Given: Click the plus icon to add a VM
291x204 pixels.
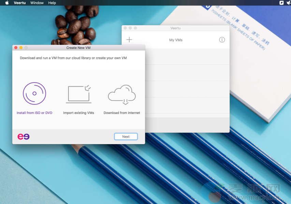Looking at the screenshot, I should click(x=129, y=40).
